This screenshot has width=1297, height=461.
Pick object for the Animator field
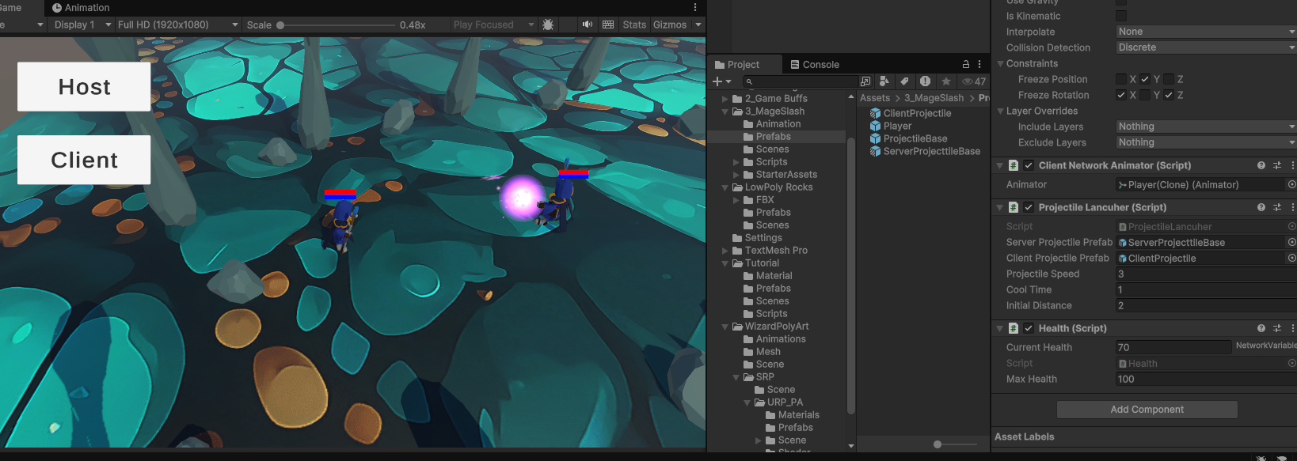click(x=1291, y=184)
